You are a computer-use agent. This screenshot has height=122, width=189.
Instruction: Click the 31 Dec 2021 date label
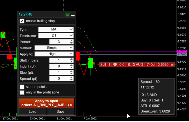pyautogui.click(x=64, y=119)
